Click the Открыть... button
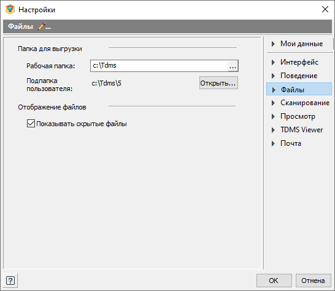This screenshot has height=291, width=335. coord(218,83)
